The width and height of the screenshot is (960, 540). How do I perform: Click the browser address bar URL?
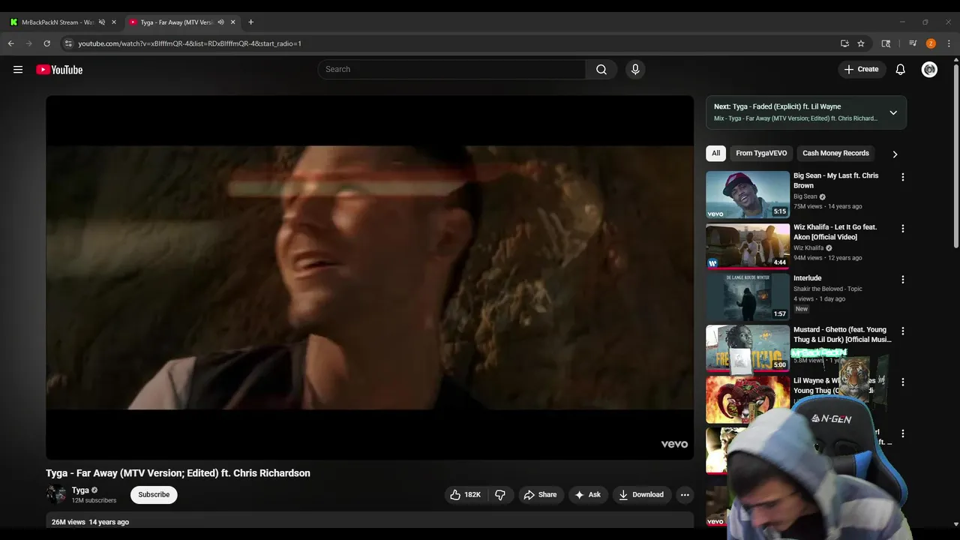[190, 43]
